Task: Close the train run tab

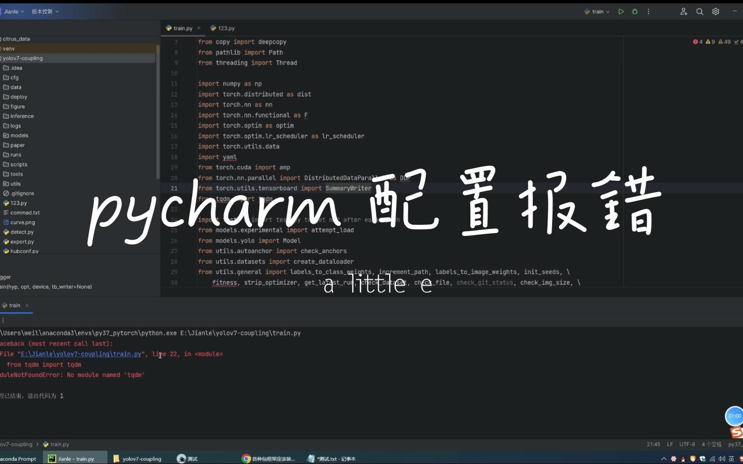Action: [x=27, y=305]
